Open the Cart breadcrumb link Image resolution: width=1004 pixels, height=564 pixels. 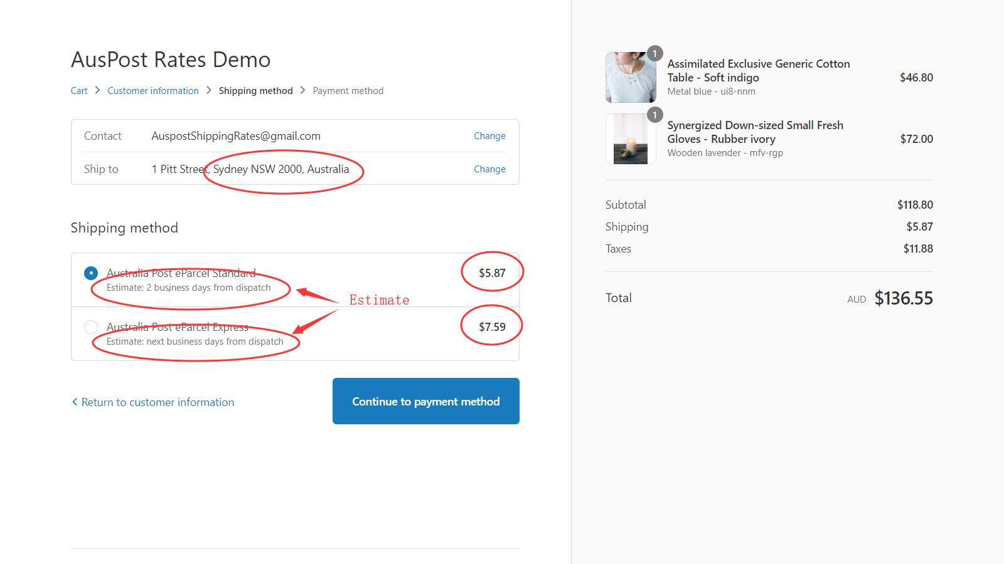coord(79,91)
